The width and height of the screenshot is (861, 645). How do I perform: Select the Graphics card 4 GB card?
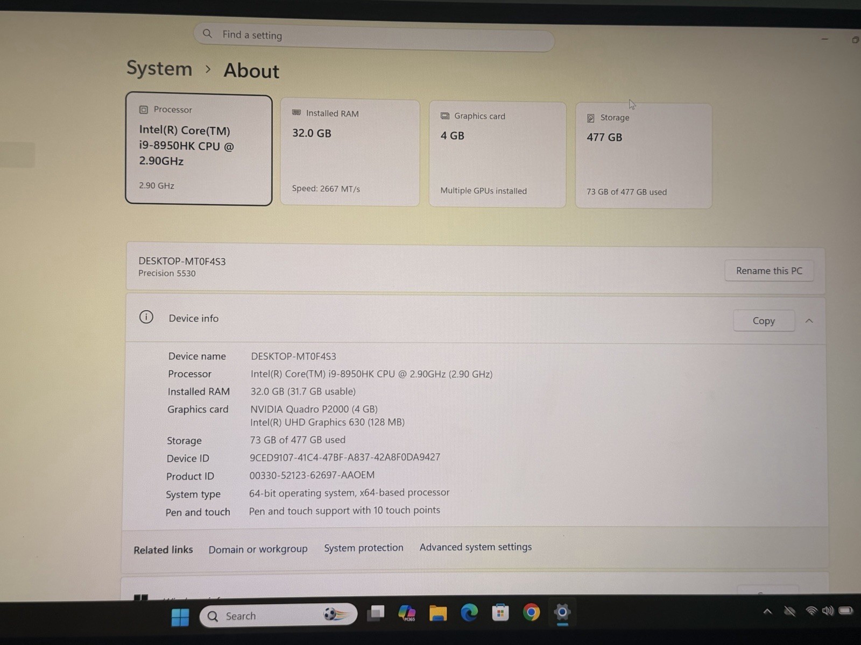[497, 154]
